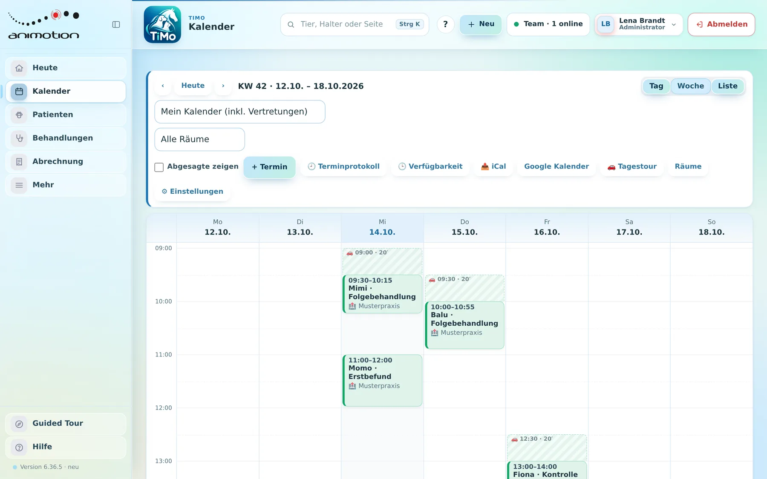The height and width of the screenshot is (479, 767).
Task: Click the Heute home icon in sidebar
Action: 19,68
